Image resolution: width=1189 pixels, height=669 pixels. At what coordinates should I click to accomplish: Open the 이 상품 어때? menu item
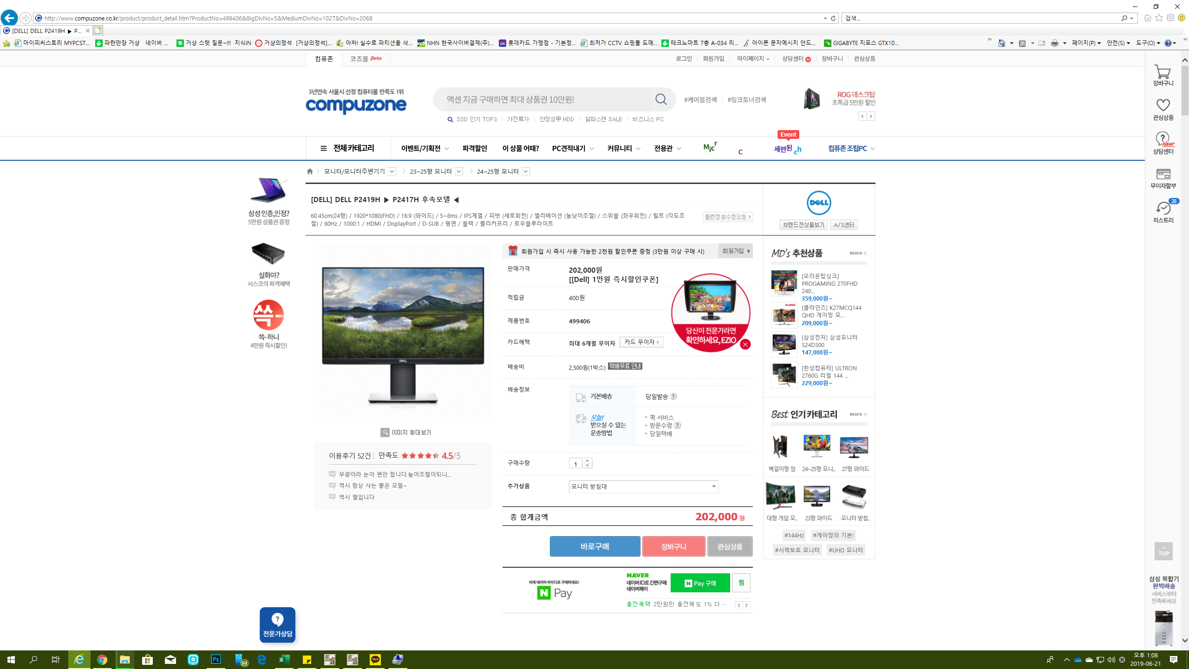(x=520, y=148)
